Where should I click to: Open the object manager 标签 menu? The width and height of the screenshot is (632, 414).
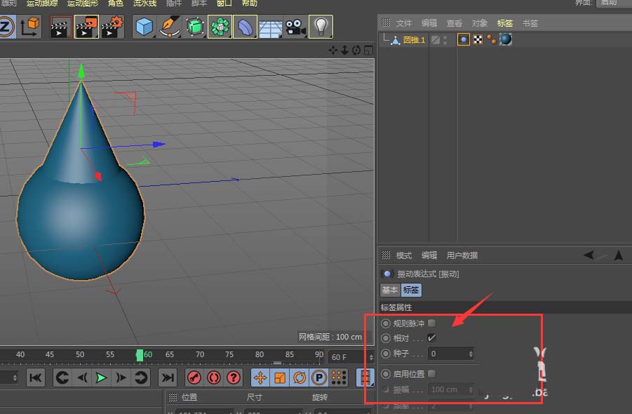(x=505, y=23)
